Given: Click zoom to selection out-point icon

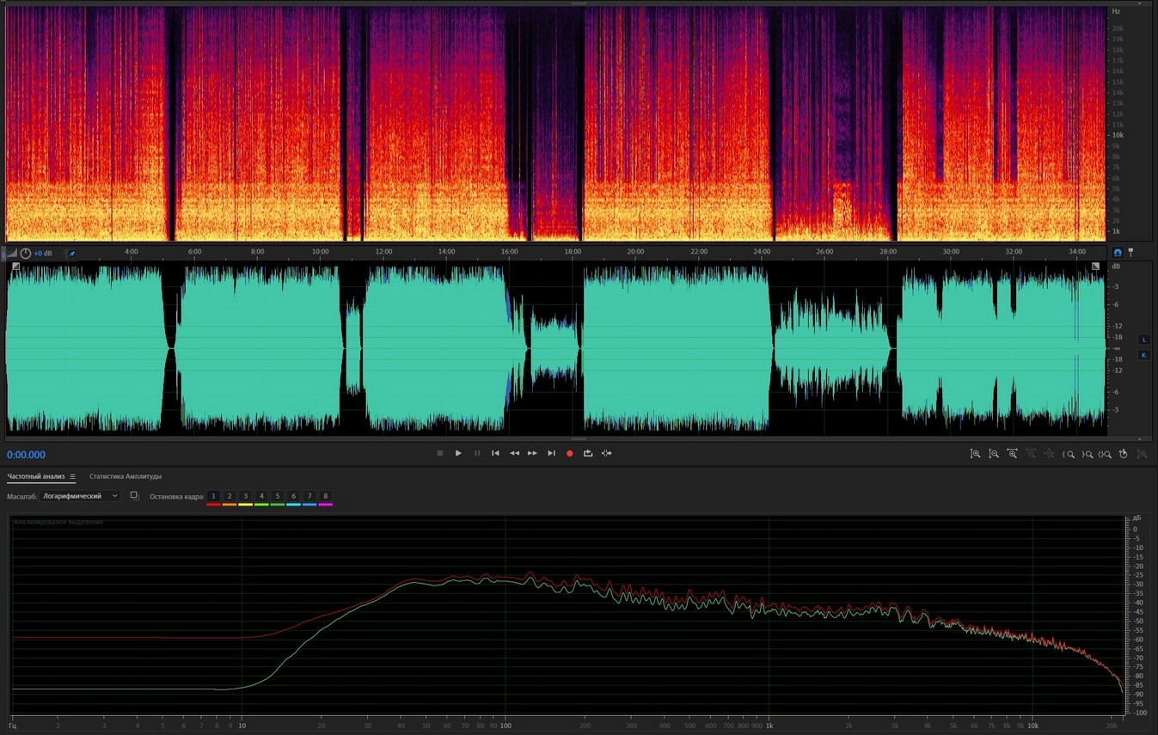Looking at the screenshot, I should click(1087, 454).
